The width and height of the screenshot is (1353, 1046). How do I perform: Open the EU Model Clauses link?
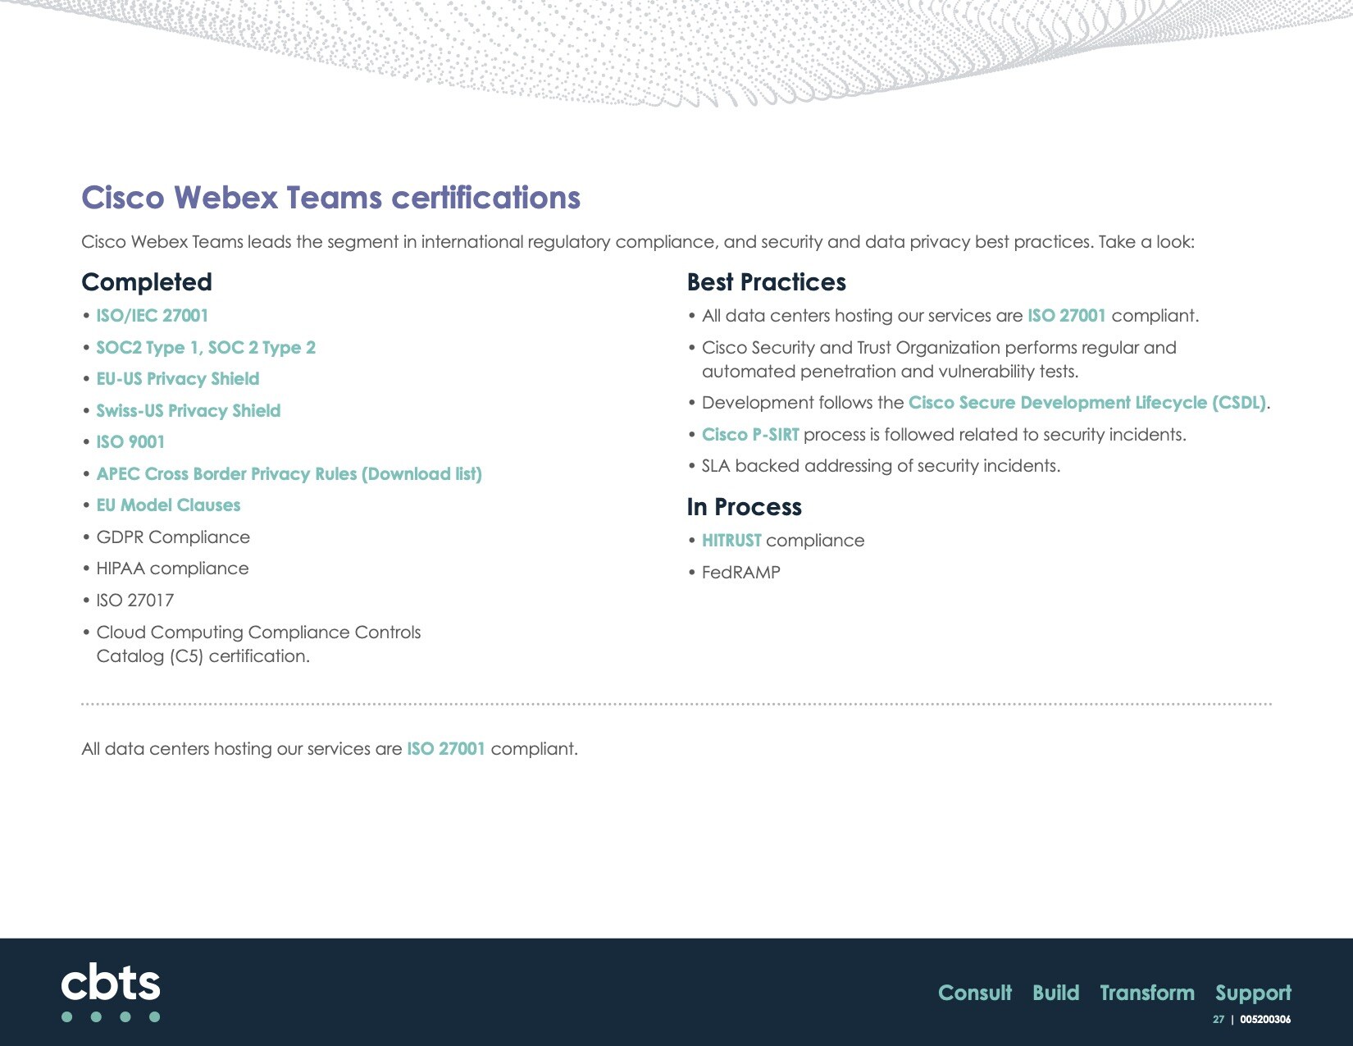pos(168,505)
